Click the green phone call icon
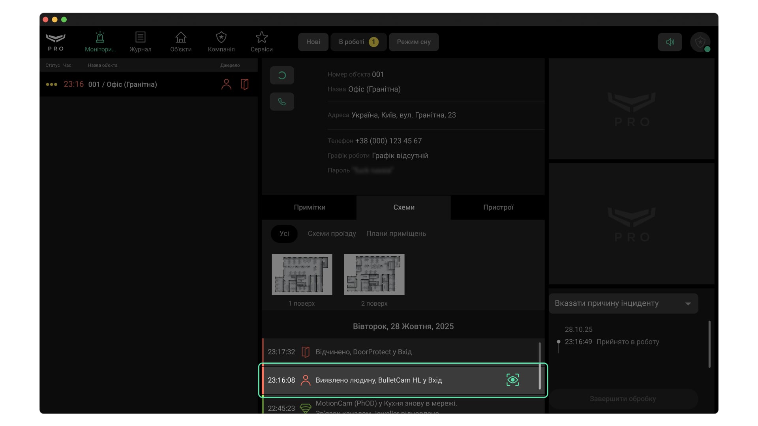The image size is (758, 426). (282, 102)
